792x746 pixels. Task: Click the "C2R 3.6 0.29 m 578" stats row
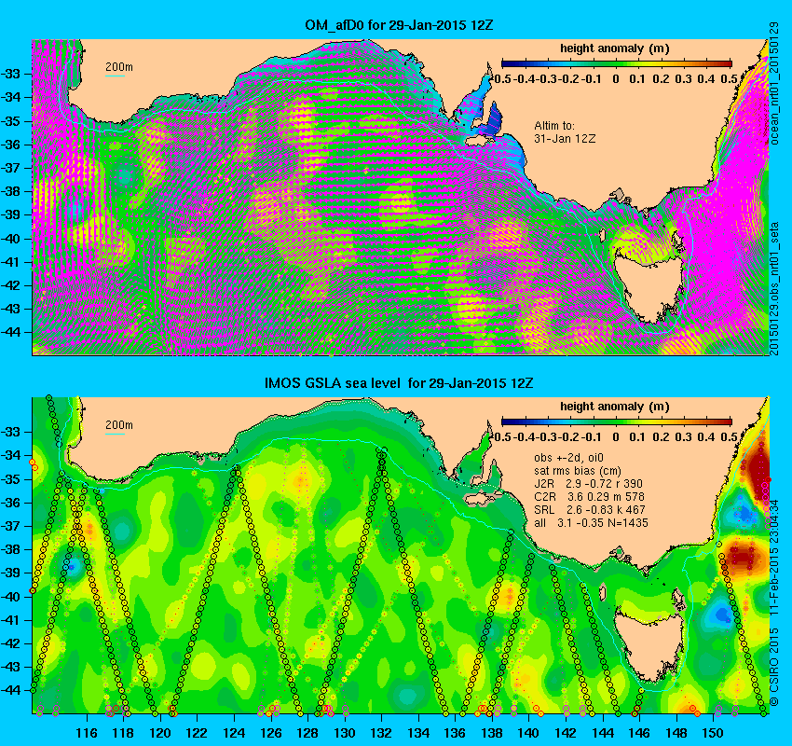coord(589,497)
